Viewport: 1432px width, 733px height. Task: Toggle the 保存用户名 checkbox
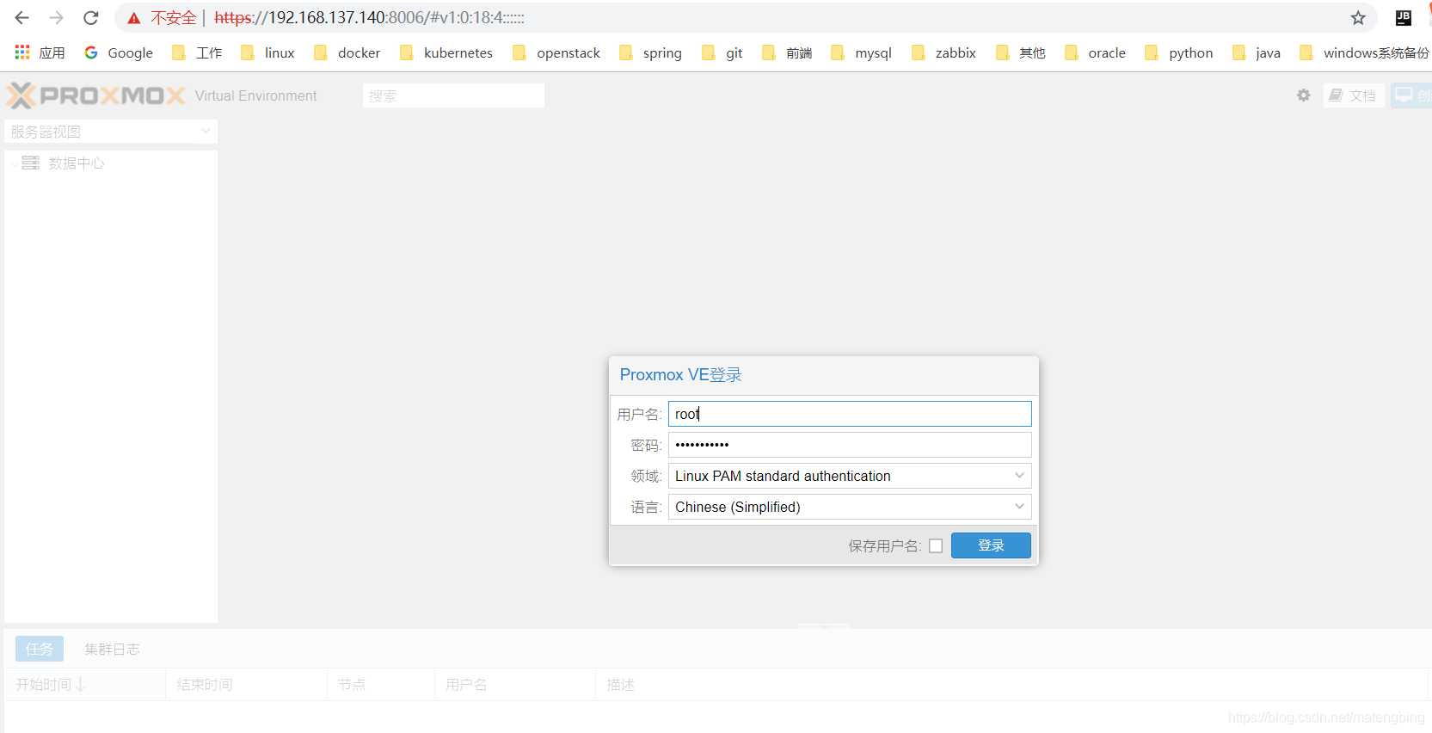(x=936, y=545)
